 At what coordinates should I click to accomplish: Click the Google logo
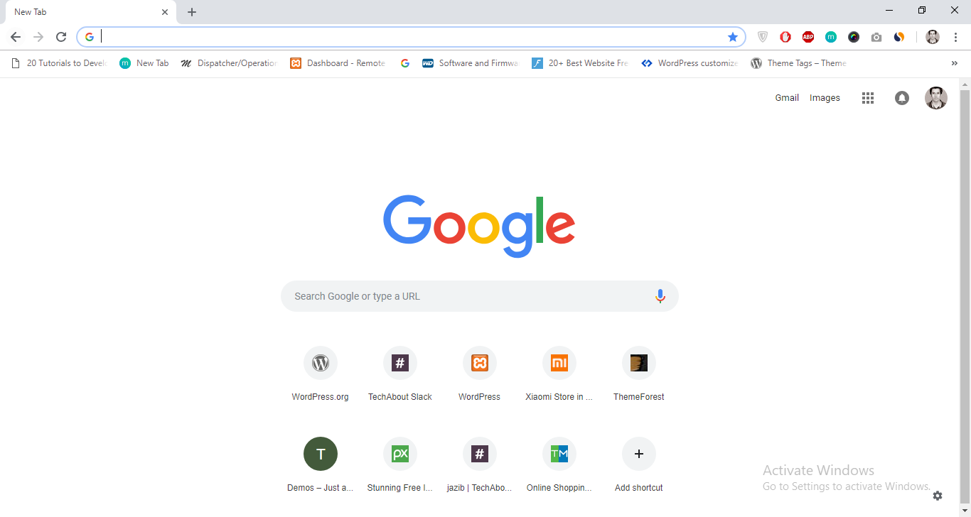pyautogui.click(x=480, y=226)
